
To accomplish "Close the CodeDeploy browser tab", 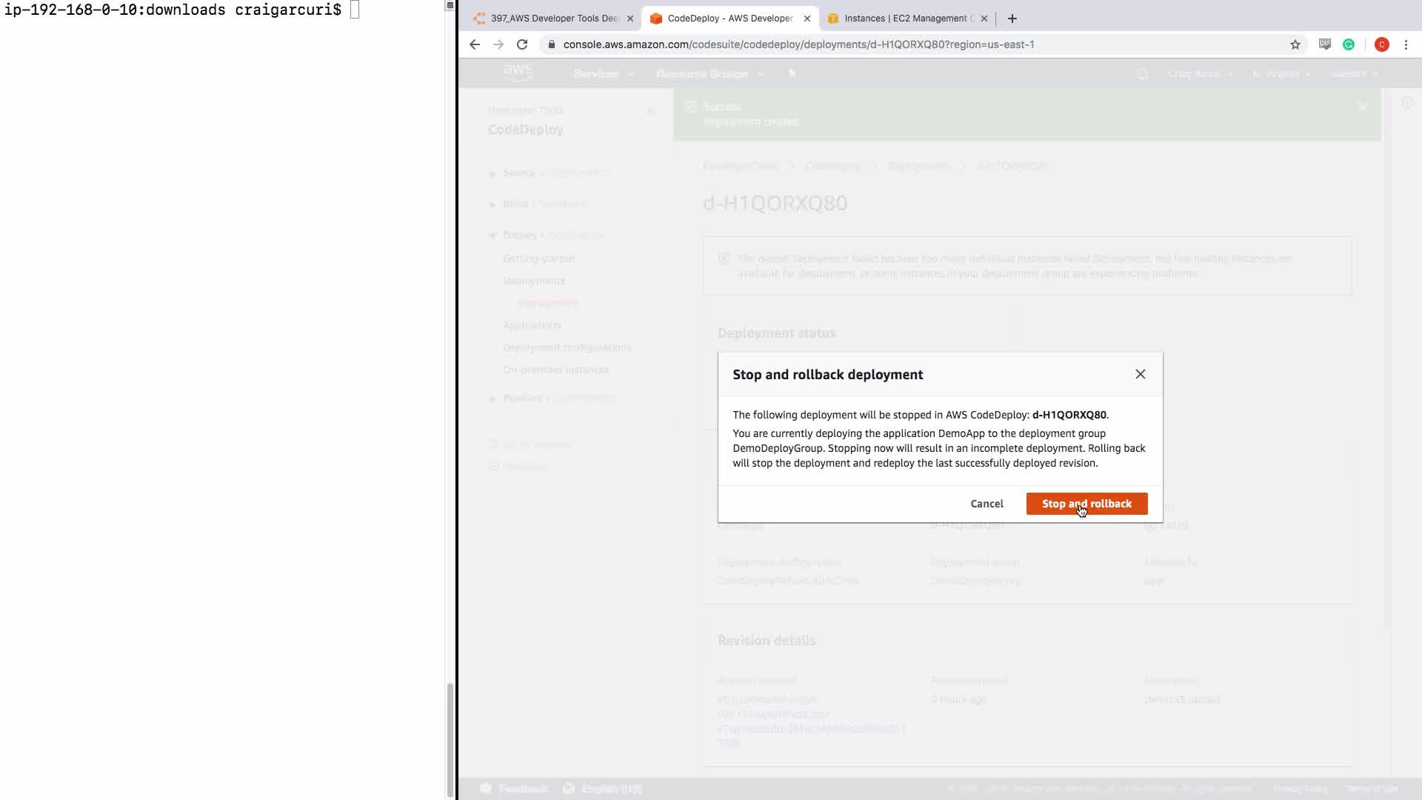I will [x=807, y=19].
